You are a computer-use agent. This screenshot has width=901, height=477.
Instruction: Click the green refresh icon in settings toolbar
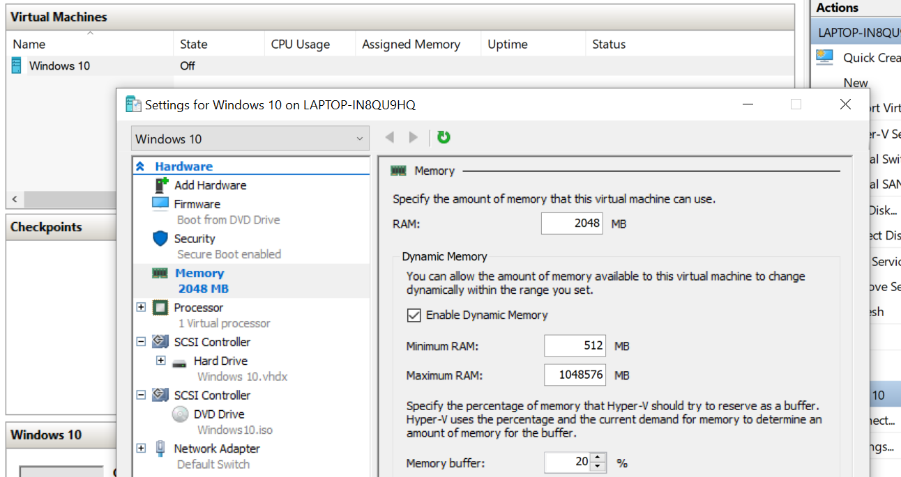[444, 137]
